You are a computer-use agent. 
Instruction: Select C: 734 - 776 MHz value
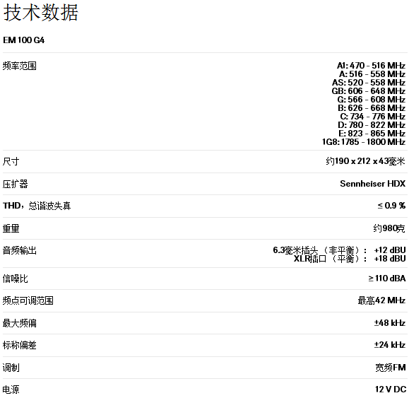coord(373,117)
